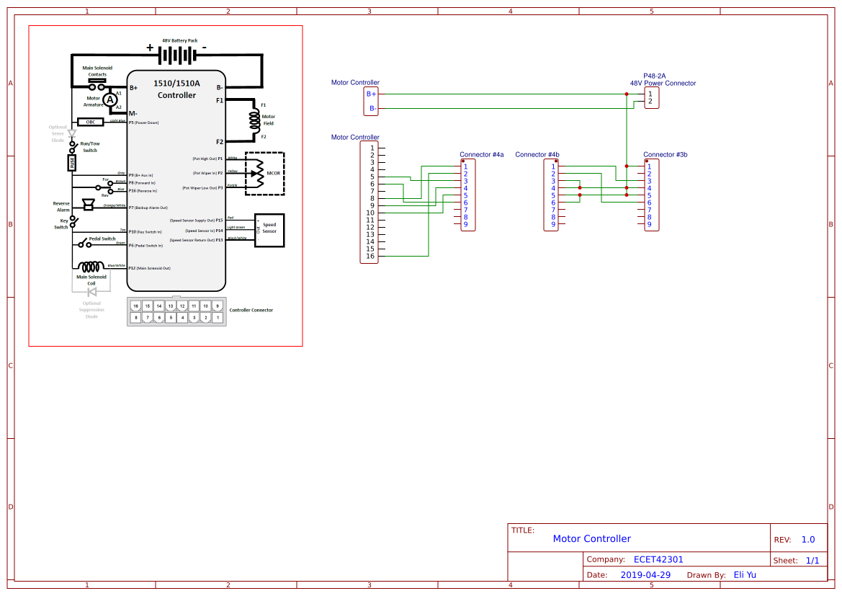Click the P8 (Forward In) pin label
The height and width of the screenshot is (596, 842).
coord(142,183)
